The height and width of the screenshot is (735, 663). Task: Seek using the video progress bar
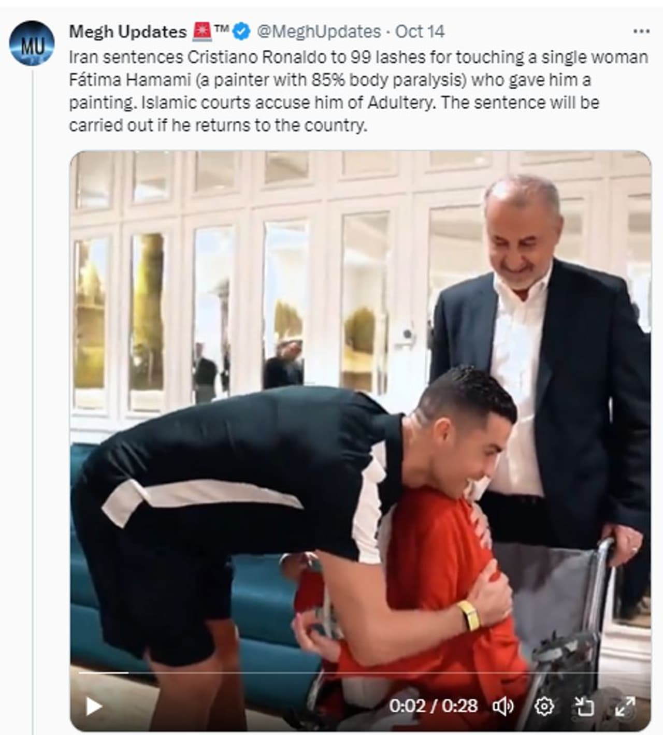point(360,672)
